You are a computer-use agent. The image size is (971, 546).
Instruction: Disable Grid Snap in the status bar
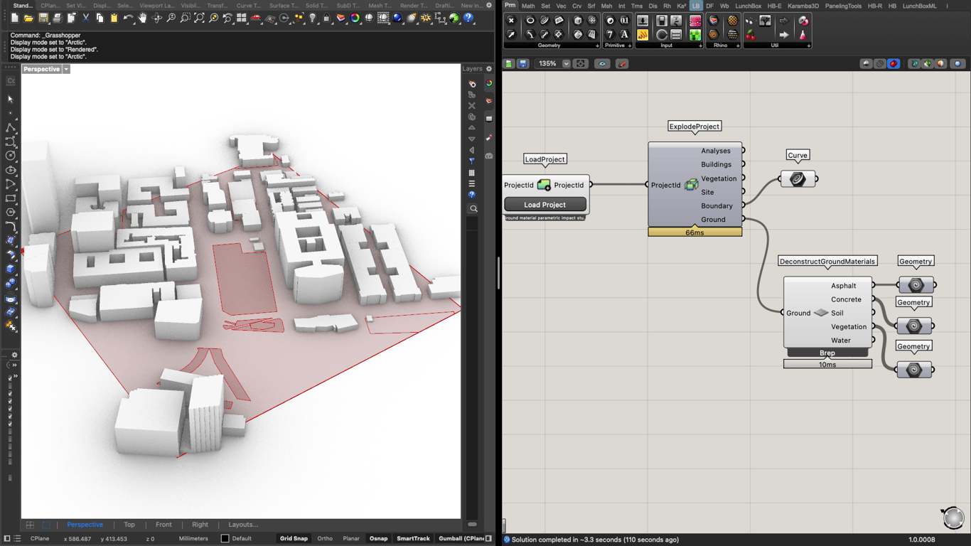pos(294,538)
